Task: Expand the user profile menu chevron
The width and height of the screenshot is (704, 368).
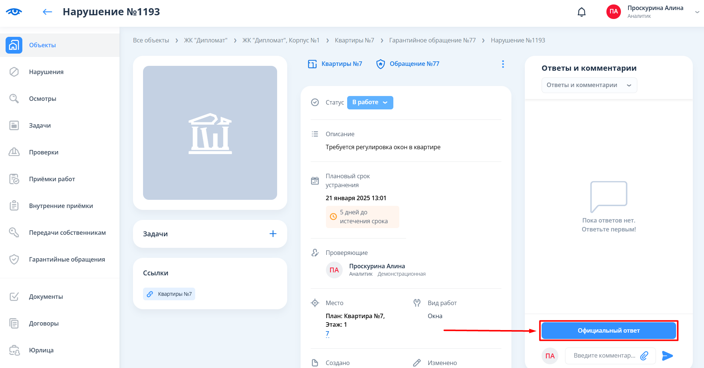Action: (x=697, y=12)
